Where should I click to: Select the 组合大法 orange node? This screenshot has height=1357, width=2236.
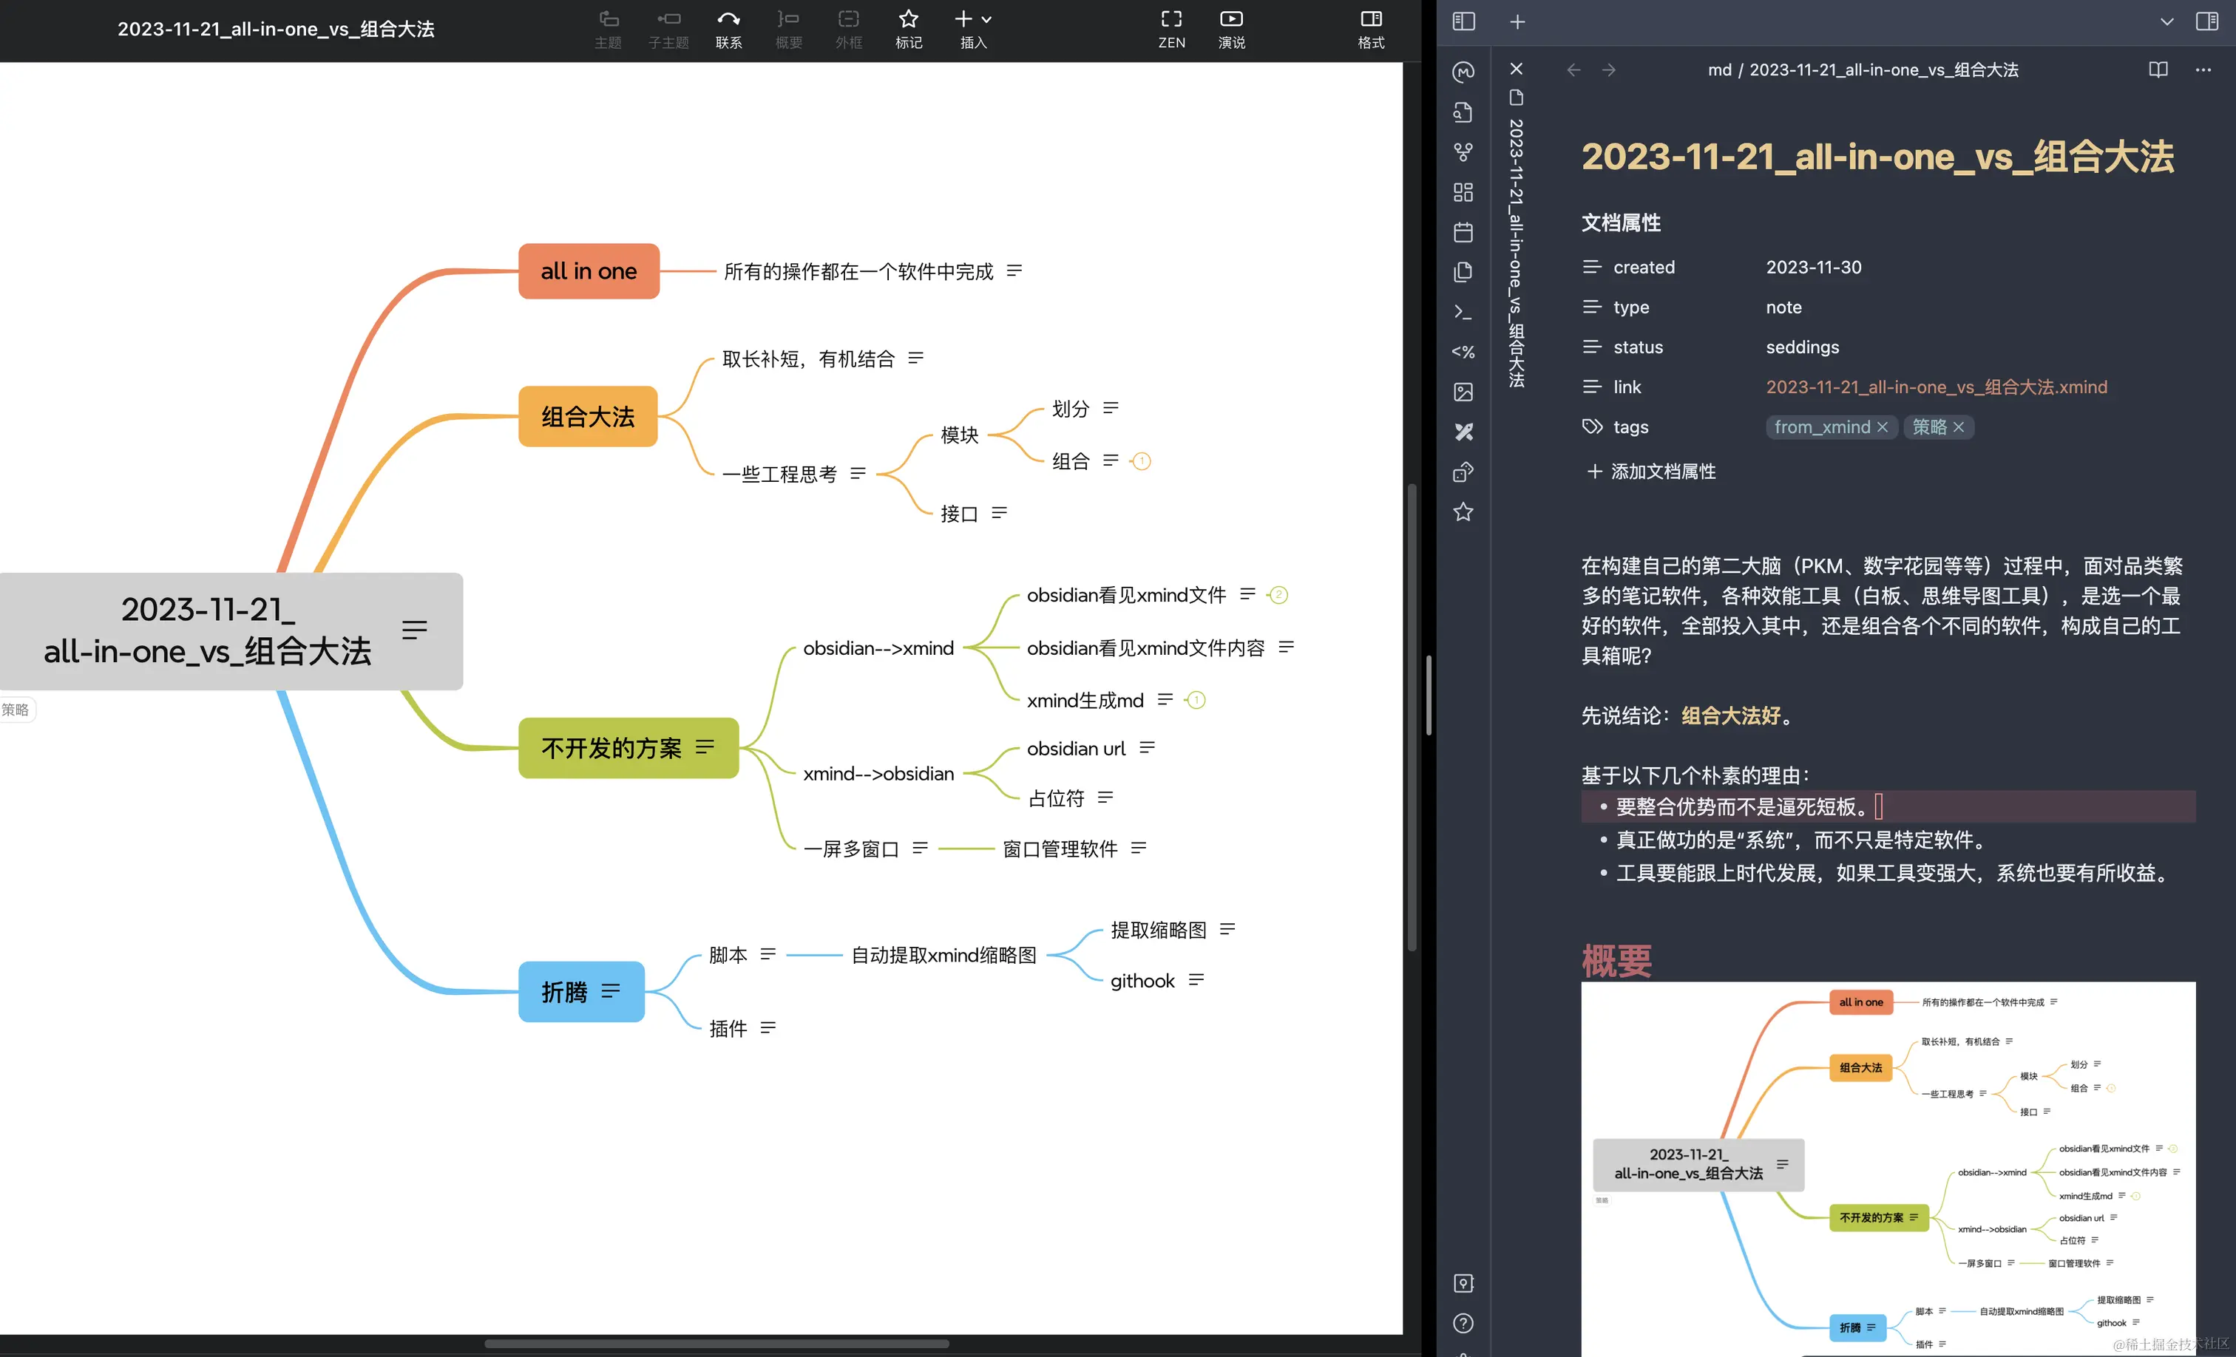(588, 416)
